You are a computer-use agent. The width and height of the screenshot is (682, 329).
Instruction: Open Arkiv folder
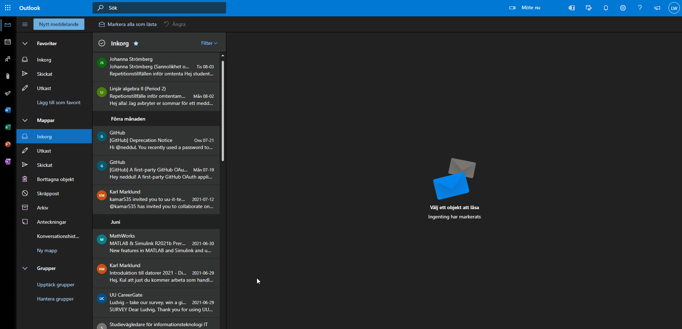pos(54,208)
